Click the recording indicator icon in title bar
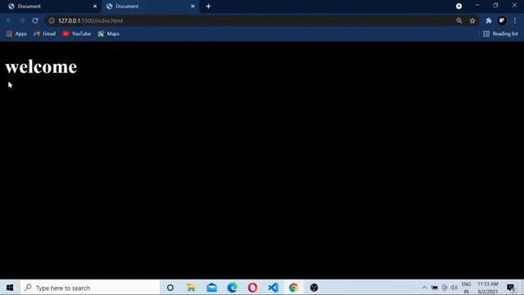 pos(458,6)
